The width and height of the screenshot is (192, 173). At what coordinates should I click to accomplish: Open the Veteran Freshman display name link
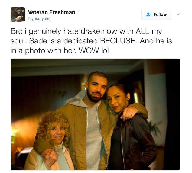pyautogui.click(x=51, y=12)
